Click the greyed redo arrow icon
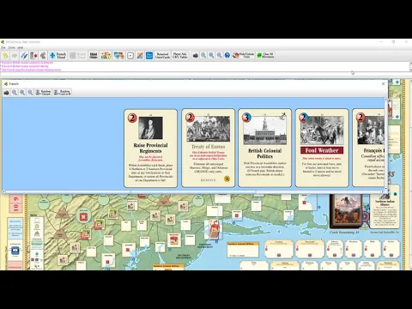The image size is (412, 309). point(14,55)
